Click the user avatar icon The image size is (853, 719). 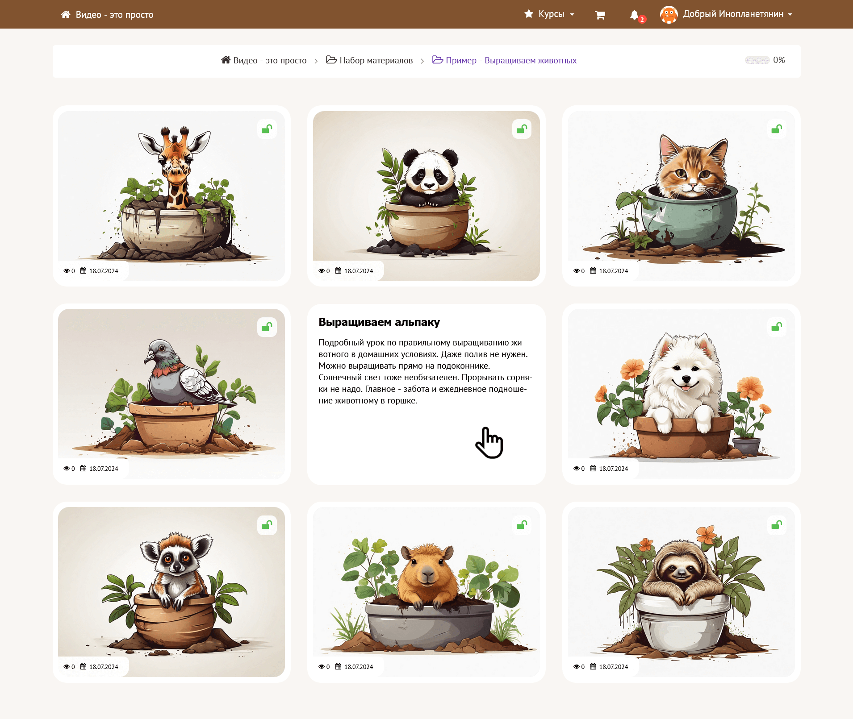(669, 15)
